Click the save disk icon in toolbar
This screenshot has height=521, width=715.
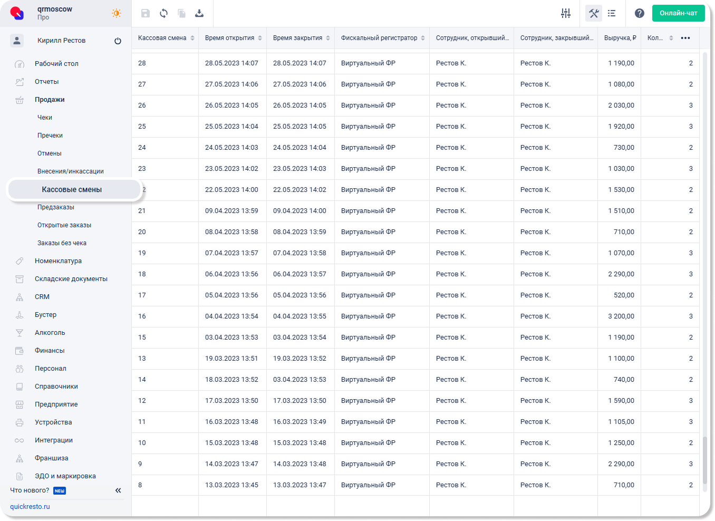[146, 13]
